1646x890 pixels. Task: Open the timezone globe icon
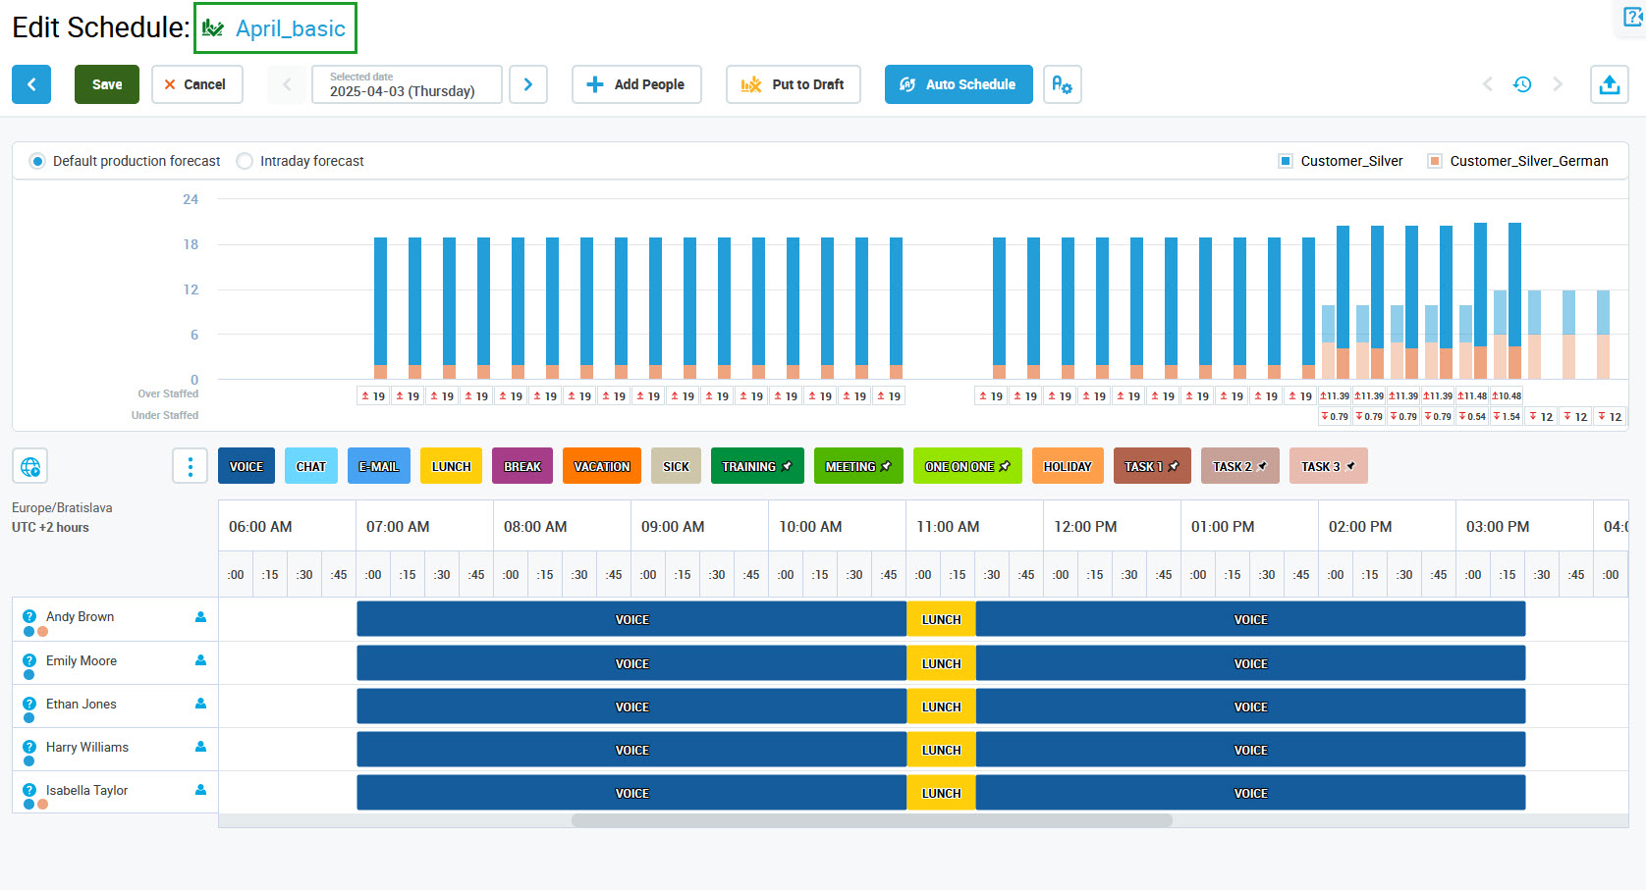(x=30, y=466)
